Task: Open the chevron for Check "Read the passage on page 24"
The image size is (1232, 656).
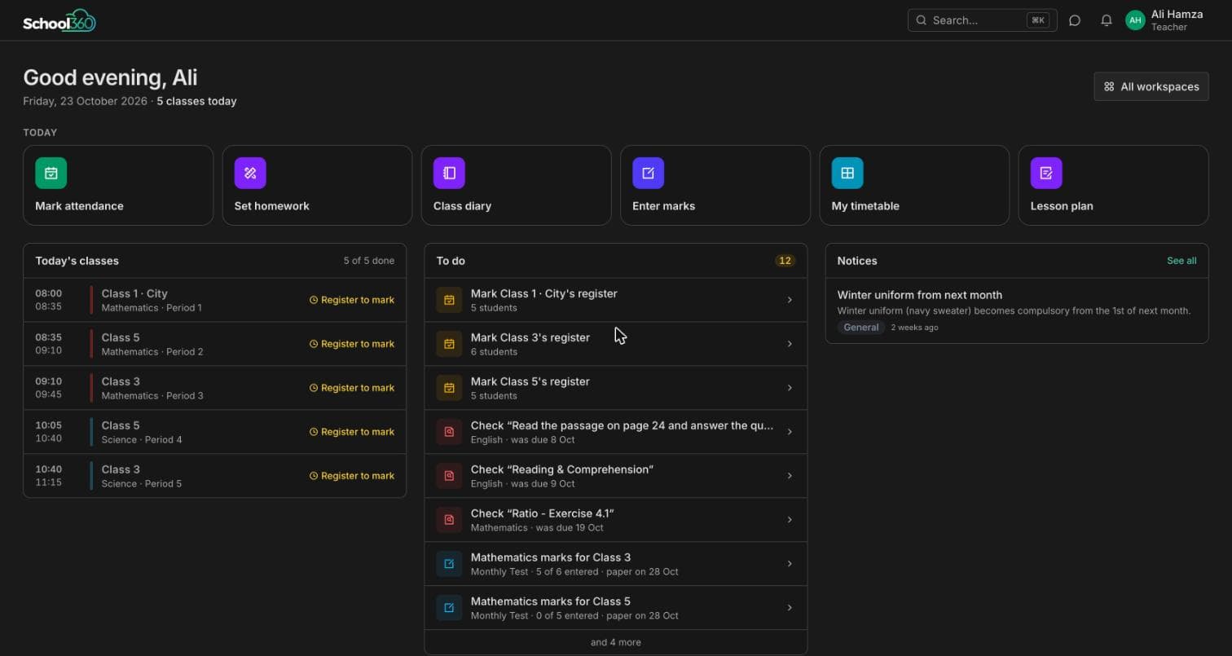Action: (790, 432)
